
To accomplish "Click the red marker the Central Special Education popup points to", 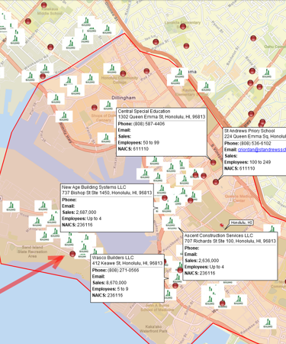I will 213,162.
